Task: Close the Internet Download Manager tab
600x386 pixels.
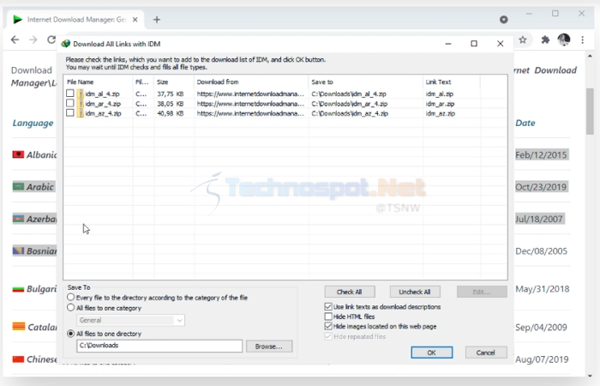Action: (x=135, y=20)
